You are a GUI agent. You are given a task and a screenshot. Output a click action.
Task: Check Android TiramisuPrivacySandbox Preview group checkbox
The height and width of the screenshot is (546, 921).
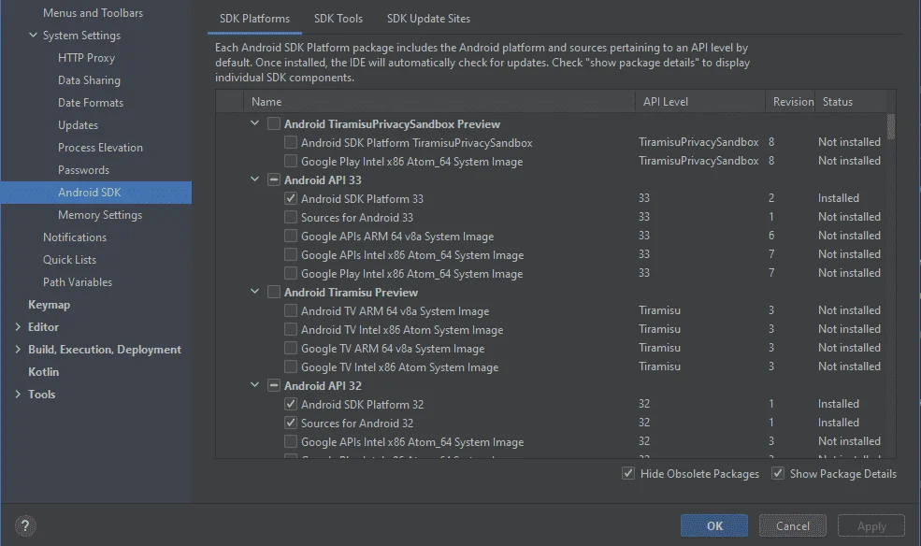coord(274,123)
